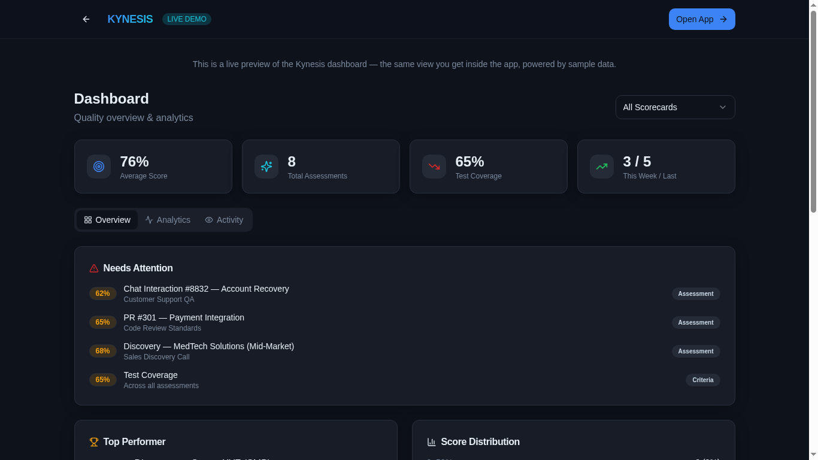Open Chat Interaction #8832 — Account Recovery

(405, 293)
